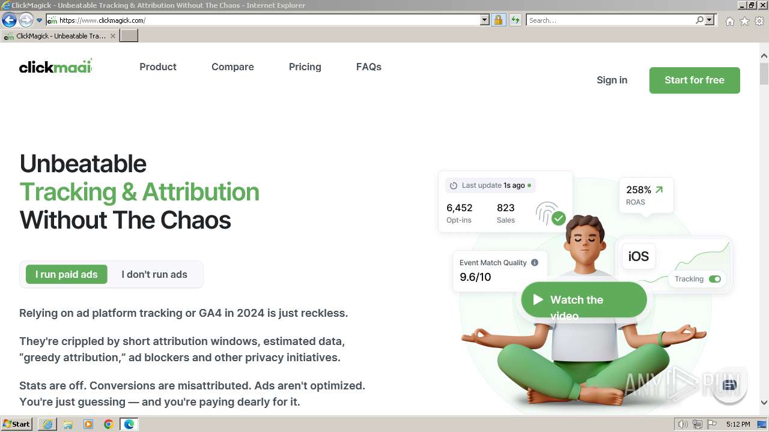Open Favorites star icon
The width and height of the screenshot is (769, 432).
click(x=744, y=20)
